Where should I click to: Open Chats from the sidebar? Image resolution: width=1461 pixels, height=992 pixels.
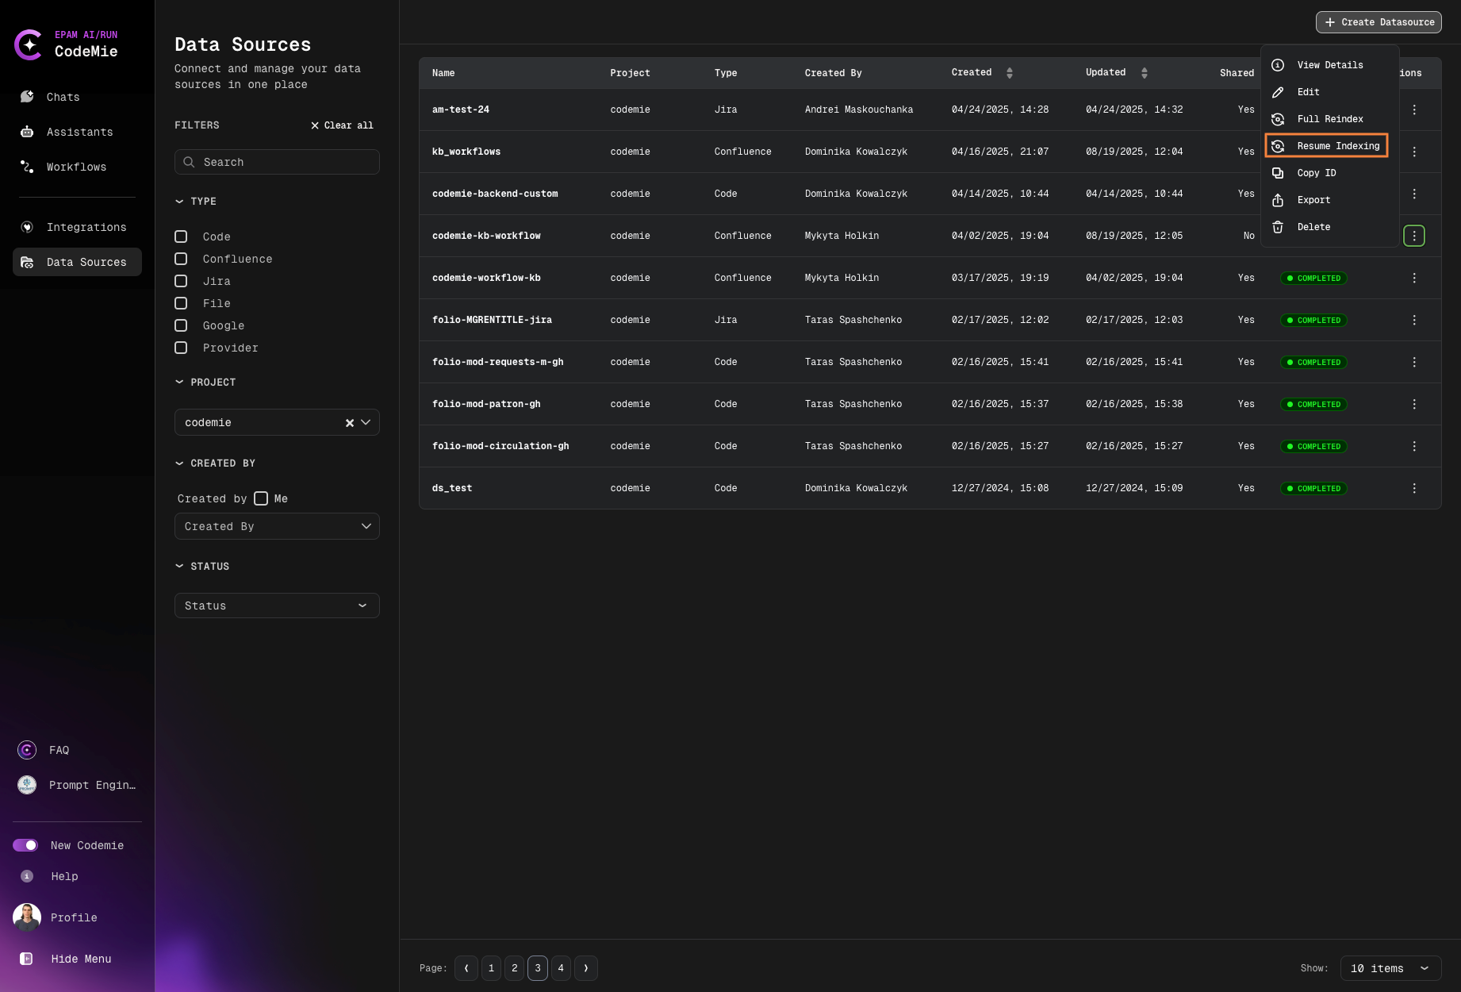click(x=63, y=97)
